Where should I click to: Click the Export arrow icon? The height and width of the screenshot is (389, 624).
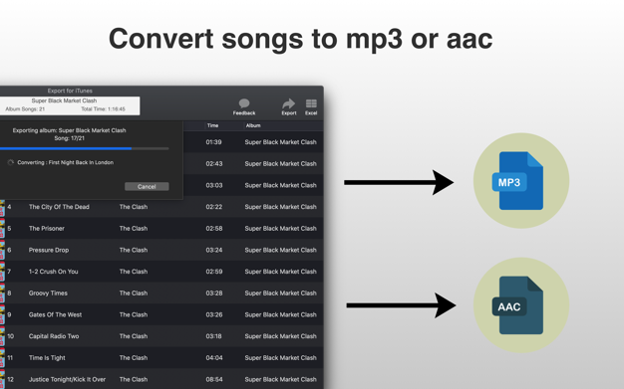point(288,103)
